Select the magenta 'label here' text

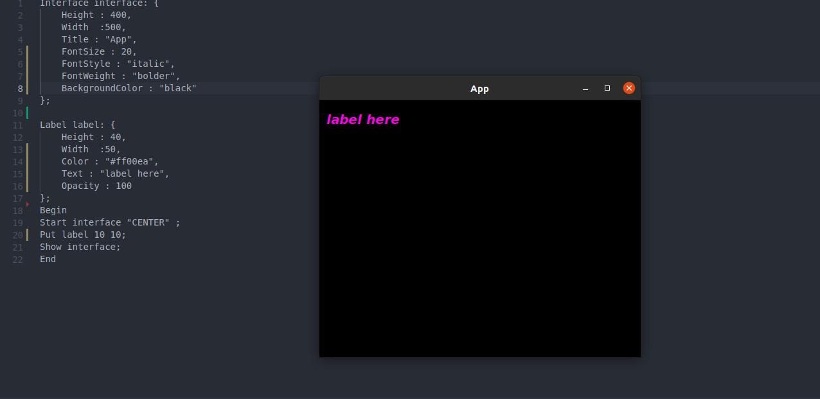[363, 120]
